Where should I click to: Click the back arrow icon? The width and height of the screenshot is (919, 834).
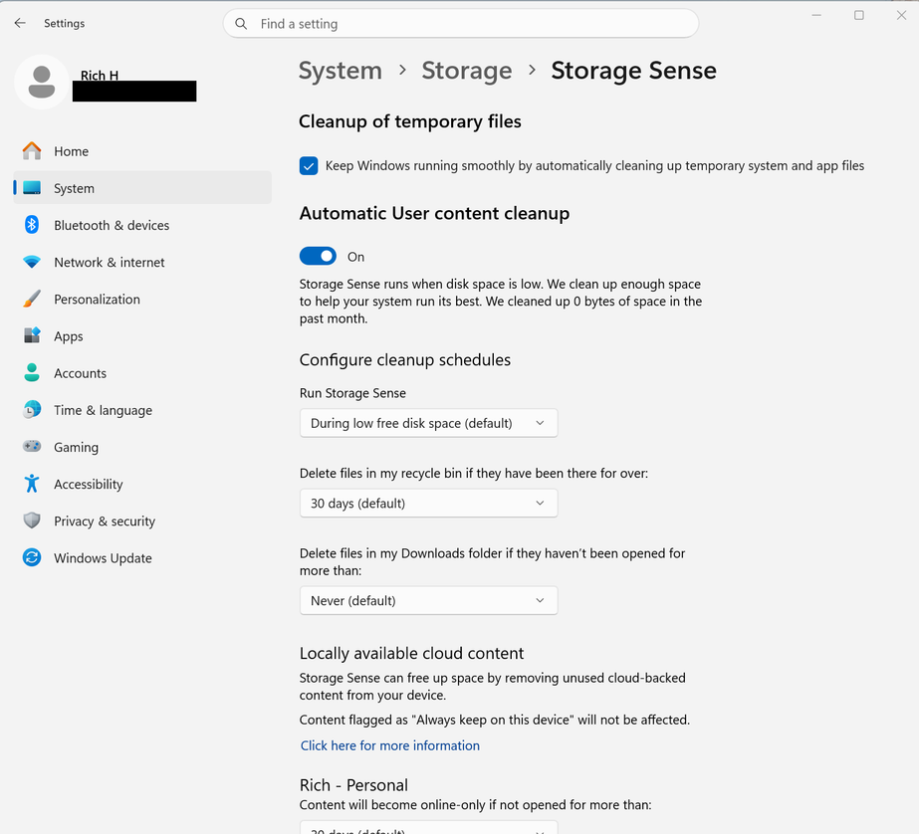[20, 23]
